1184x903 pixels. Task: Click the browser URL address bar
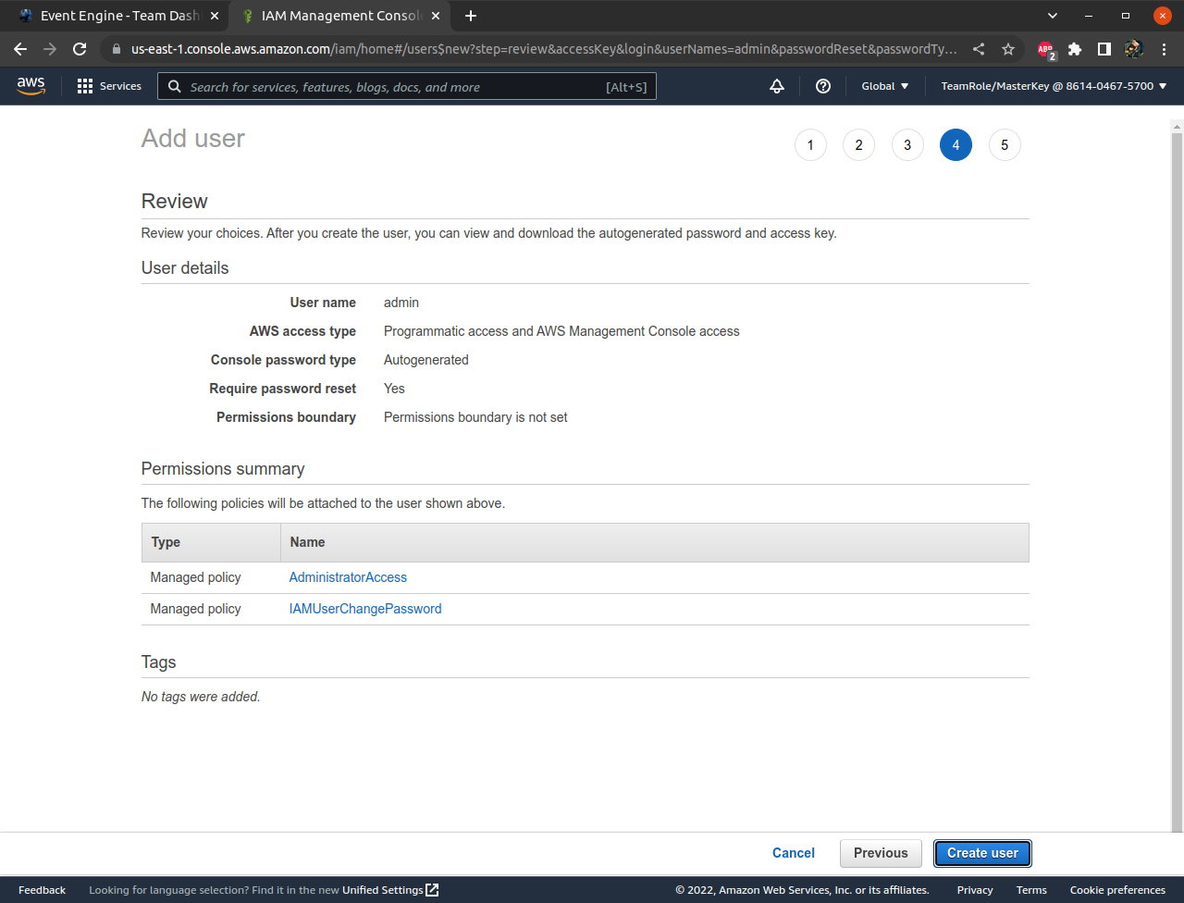tap(544, 49)
